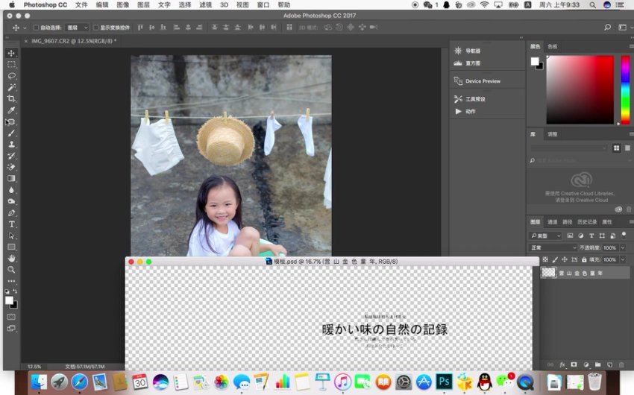
Task: Open the Edit Toolbar three-dots button
Action: pos(11,281)
